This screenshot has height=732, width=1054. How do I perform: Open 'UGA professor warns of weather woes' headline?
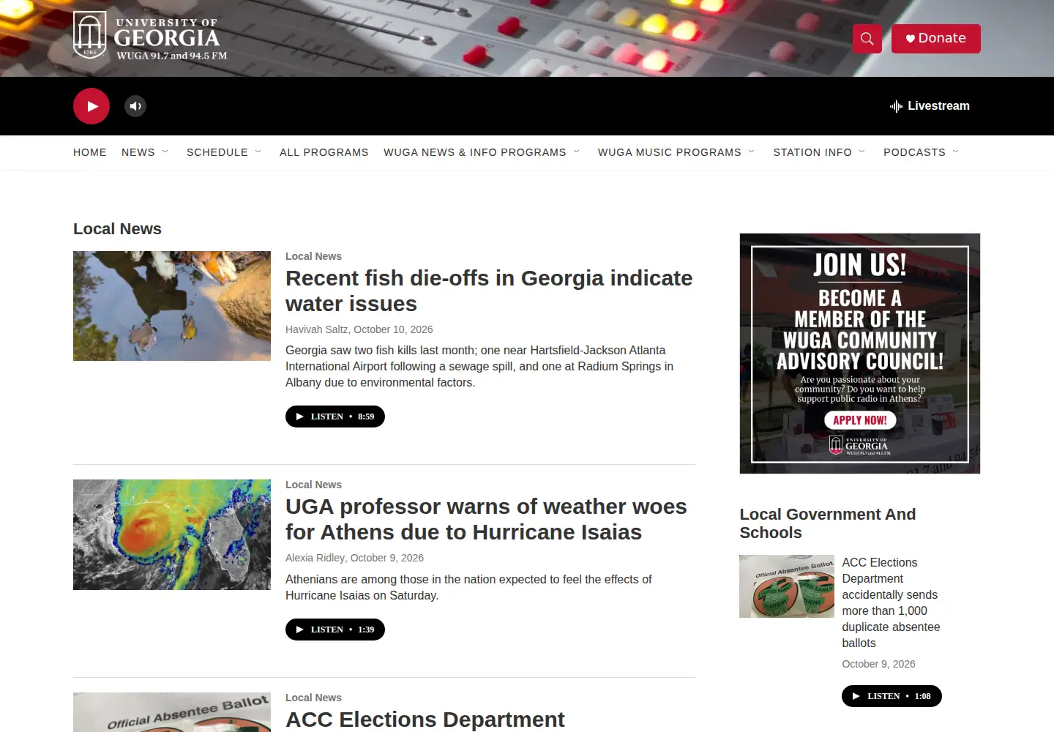pyautogui.click(x=486, y=519)
